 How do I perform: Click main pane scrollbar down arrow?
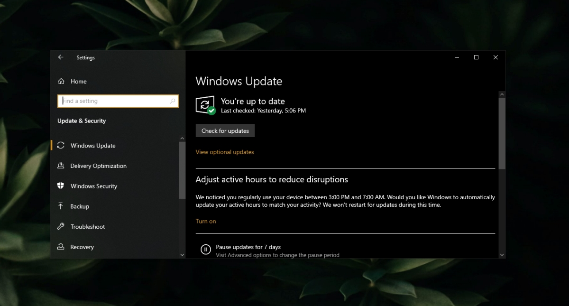pos(502,255)
